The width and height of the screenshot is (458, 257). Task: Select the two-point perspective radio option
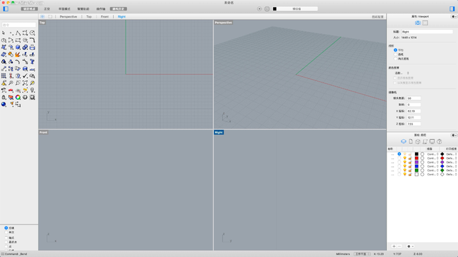(x=396, y=59)
